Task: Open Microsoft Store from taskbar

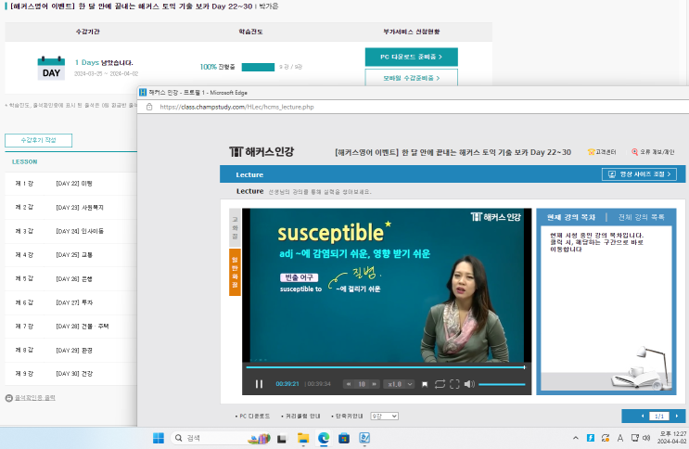Action: (344, 438)
